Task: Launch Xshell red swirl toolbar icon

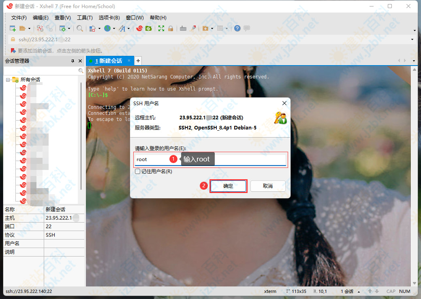Action: pyautogui.click(x=139, y=28)
